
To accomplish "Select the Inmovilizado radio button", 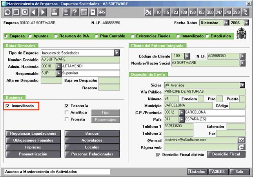I will pos(178,36).
